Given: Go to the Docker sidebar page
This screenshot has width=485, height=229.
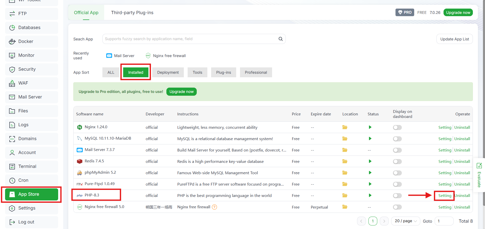Looking at the screenshot, I should pyautogui.click(x=32, y=41).
